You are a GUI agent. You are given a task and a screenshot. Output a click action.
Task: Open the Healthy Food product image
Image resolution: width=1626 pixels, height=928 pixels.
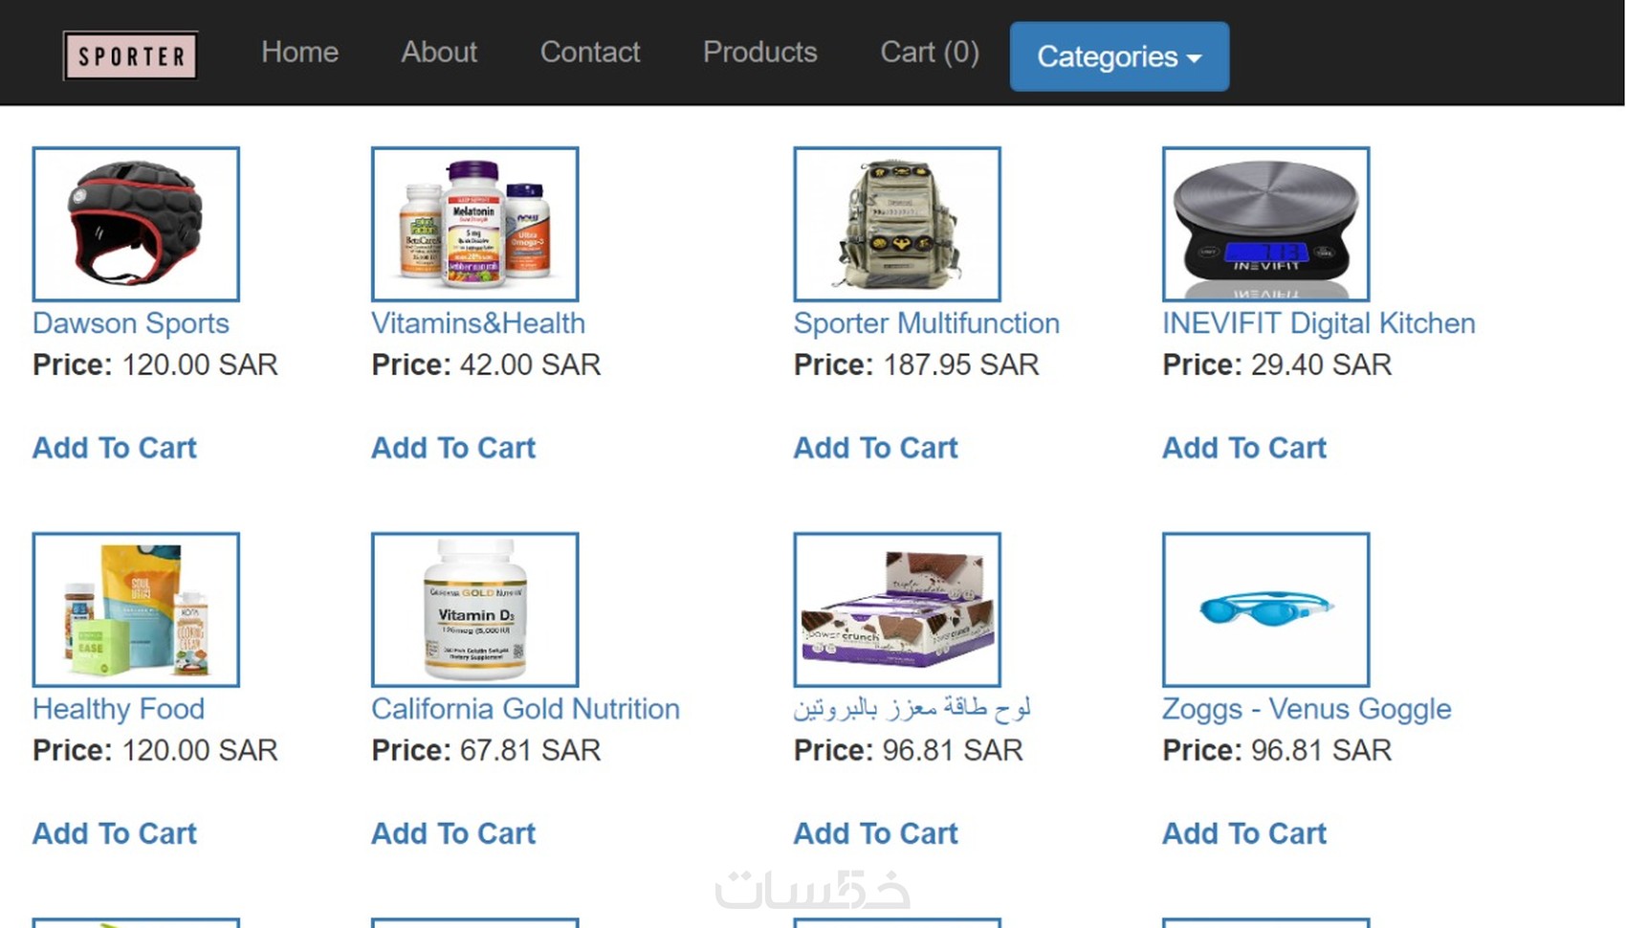pos(136,609)
